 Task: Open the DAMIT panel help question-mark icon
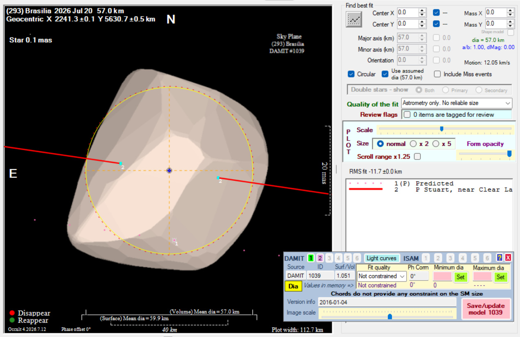click(499, 258)
